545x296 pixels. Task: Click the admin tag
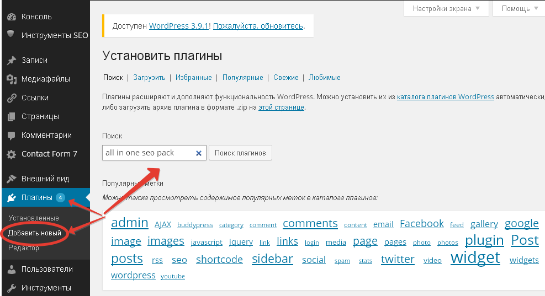pyautogui.click(x=130, y=223)
